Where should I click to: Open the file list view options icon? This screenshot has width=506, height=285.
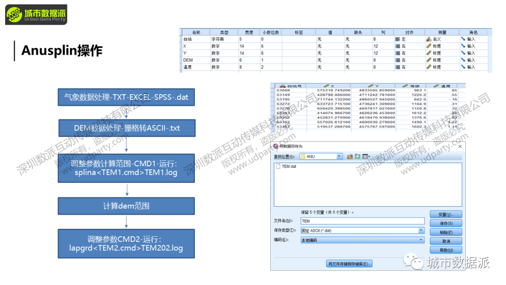point(366,157)
